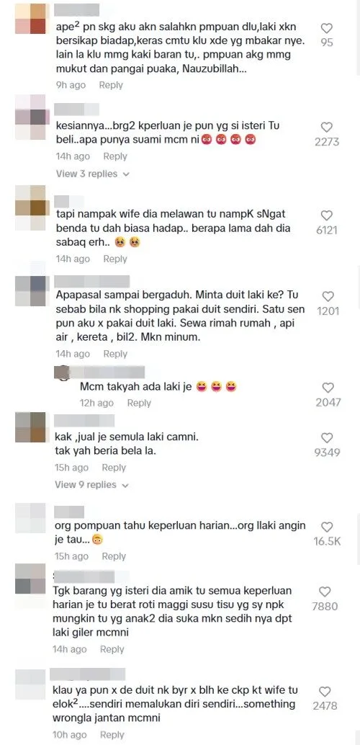Reply to the 'kak, jual je' comment

(114, 468)
